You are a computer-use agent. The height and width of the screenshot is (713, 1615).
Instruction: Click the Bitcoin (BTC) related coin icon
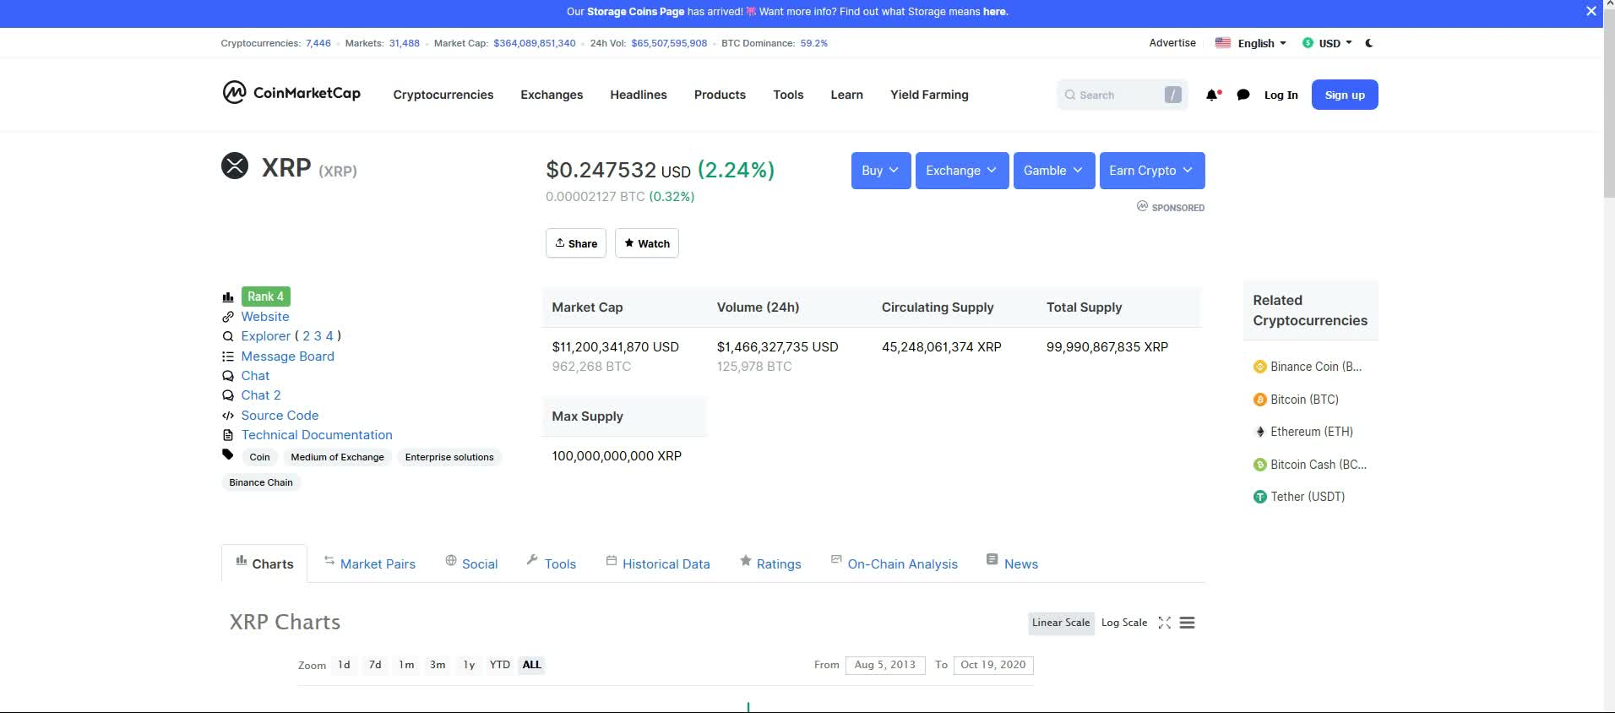coord(1259,400)
